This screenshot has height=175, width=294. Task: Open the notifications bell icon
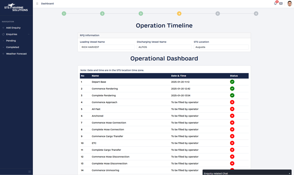pyautogui.click(x=276, y=4)
